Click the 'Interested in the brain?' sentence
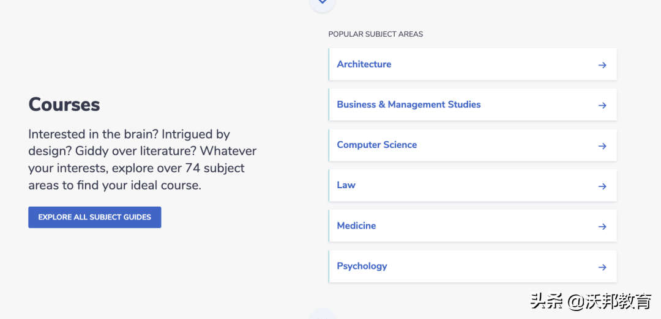The height and width of the screenshot is (319, 661). click(93, 134)
